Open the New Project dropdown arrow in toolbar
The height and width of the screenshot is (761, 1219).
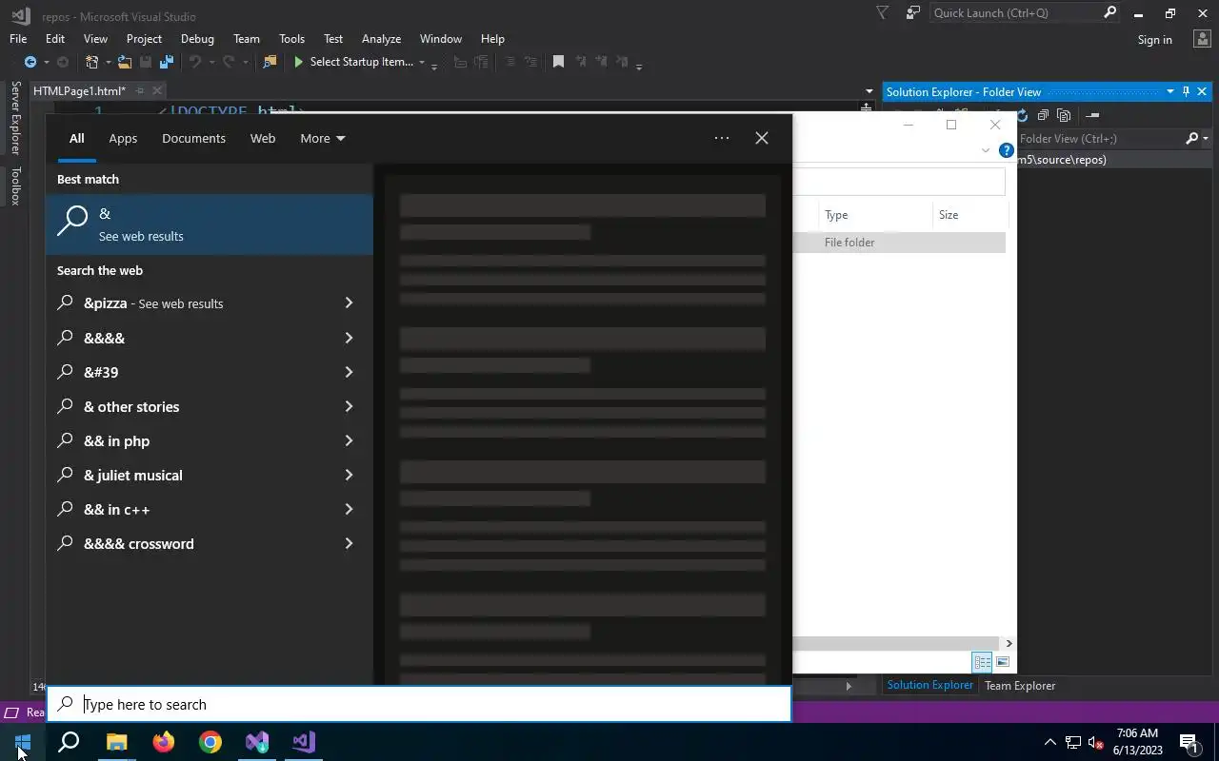click(x=108, y=62)
